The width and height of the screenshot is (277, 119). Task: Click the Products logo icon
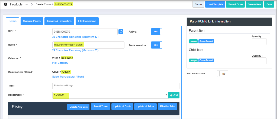(x=6, y=4)
